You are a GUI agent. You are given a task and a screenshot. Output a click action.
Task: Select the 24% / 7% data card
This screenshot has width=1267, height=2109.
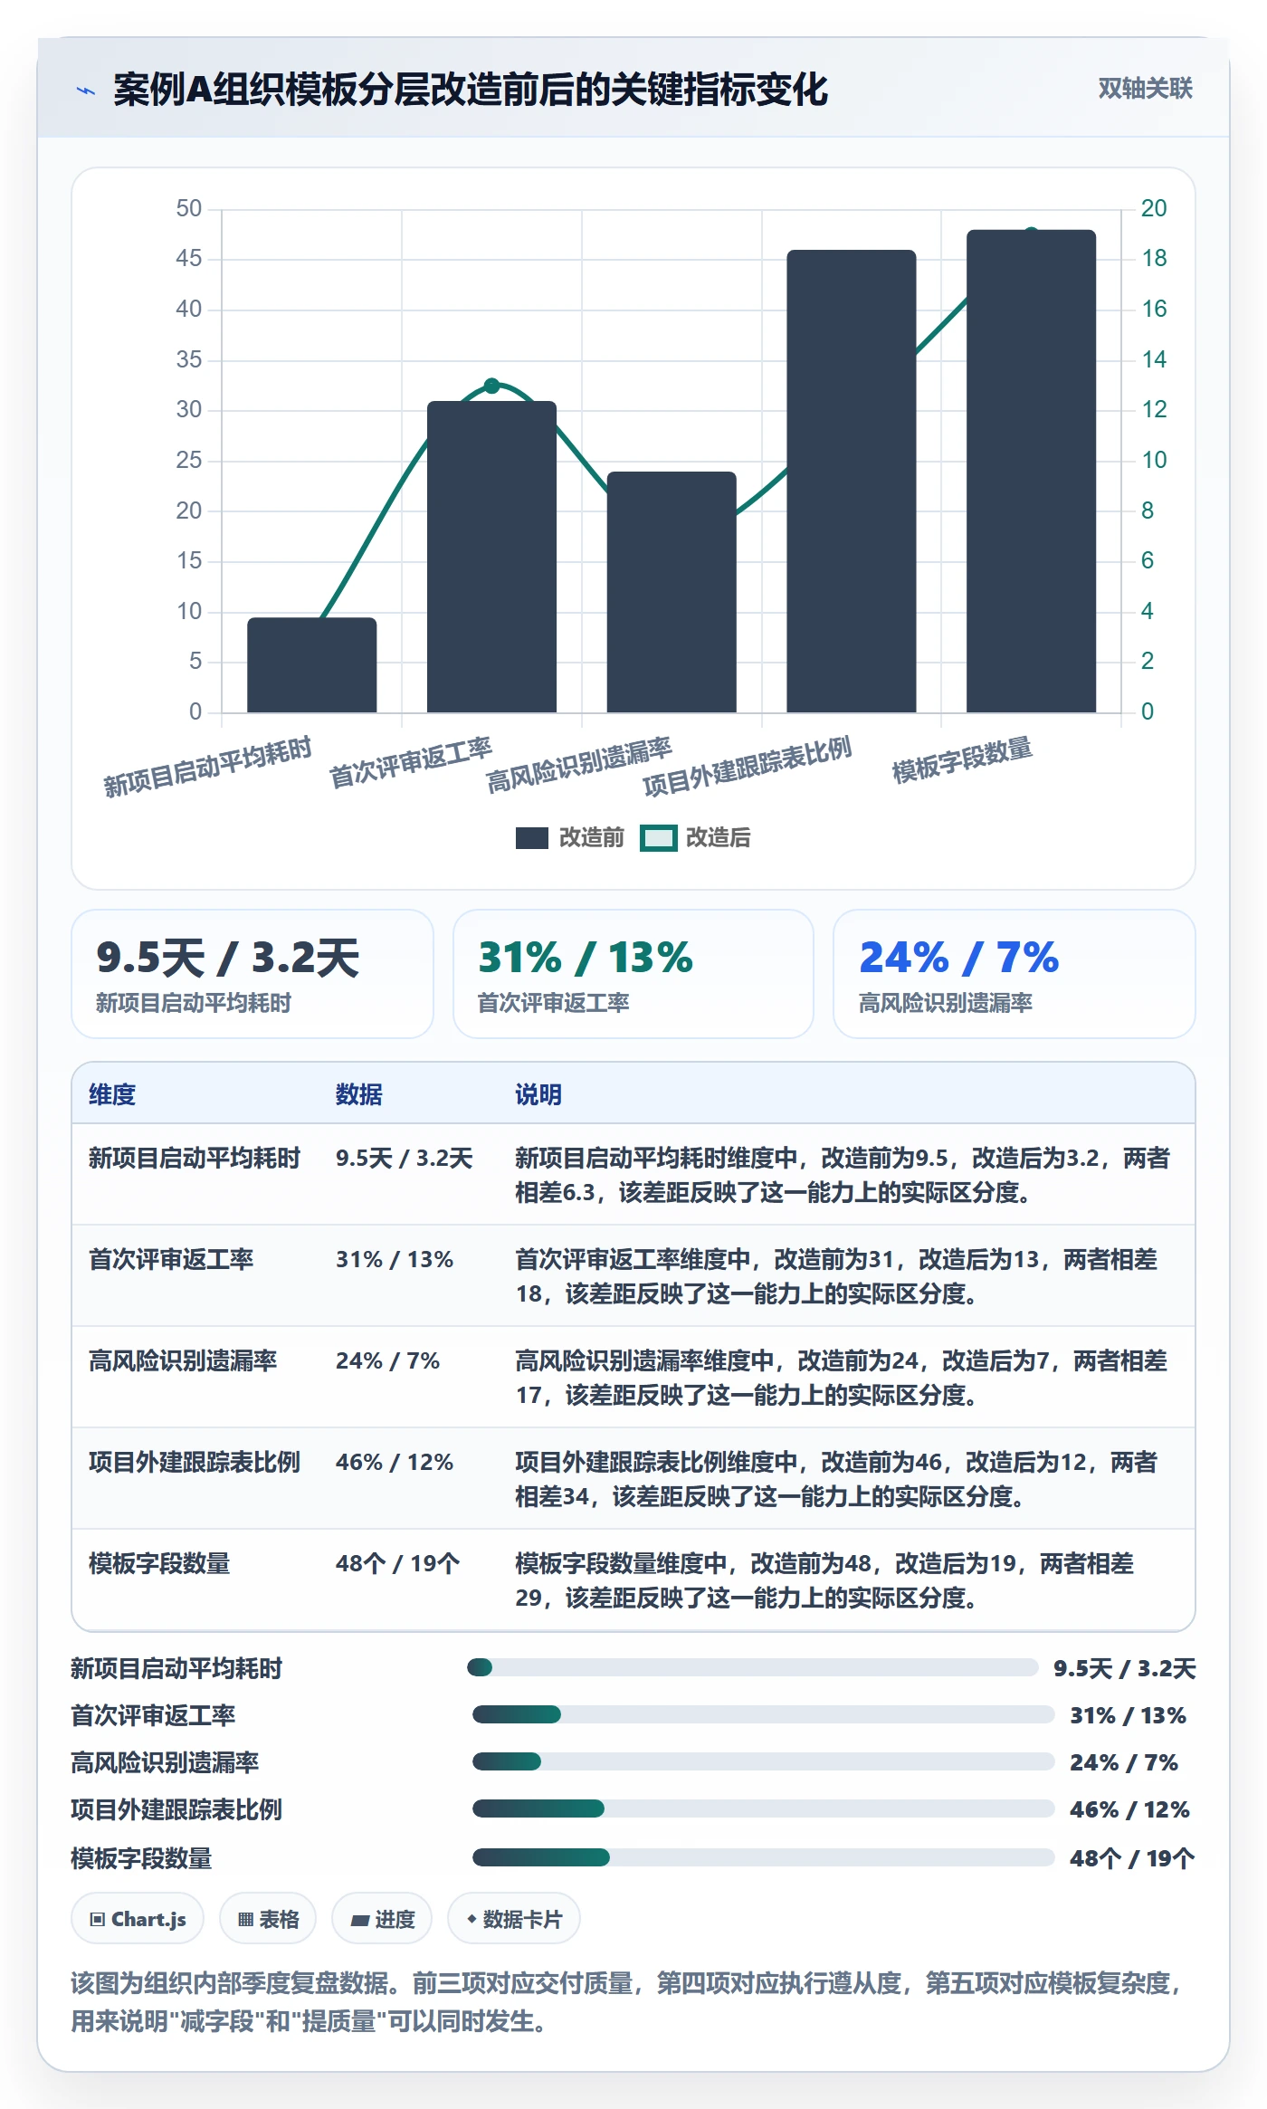pyautogui.click(x=1015, y=974)
